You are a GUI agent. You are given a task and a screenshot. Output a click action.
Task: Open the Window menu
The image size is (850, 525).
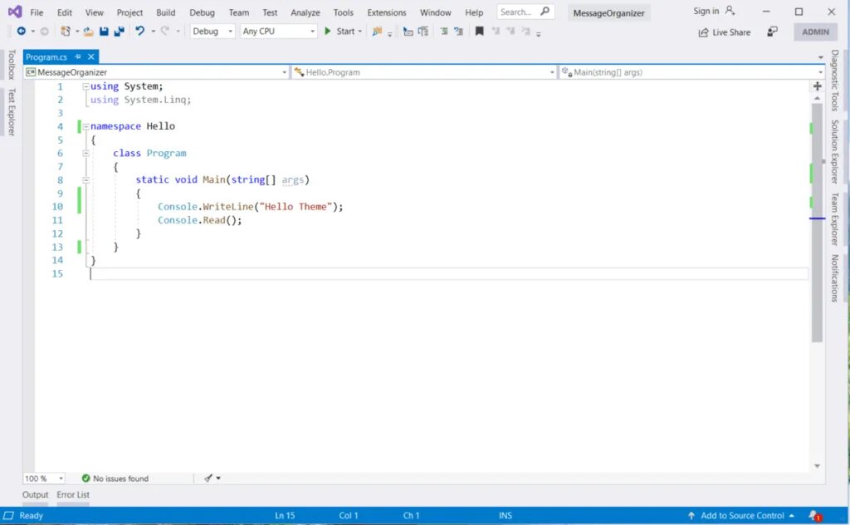coord(435,12)
